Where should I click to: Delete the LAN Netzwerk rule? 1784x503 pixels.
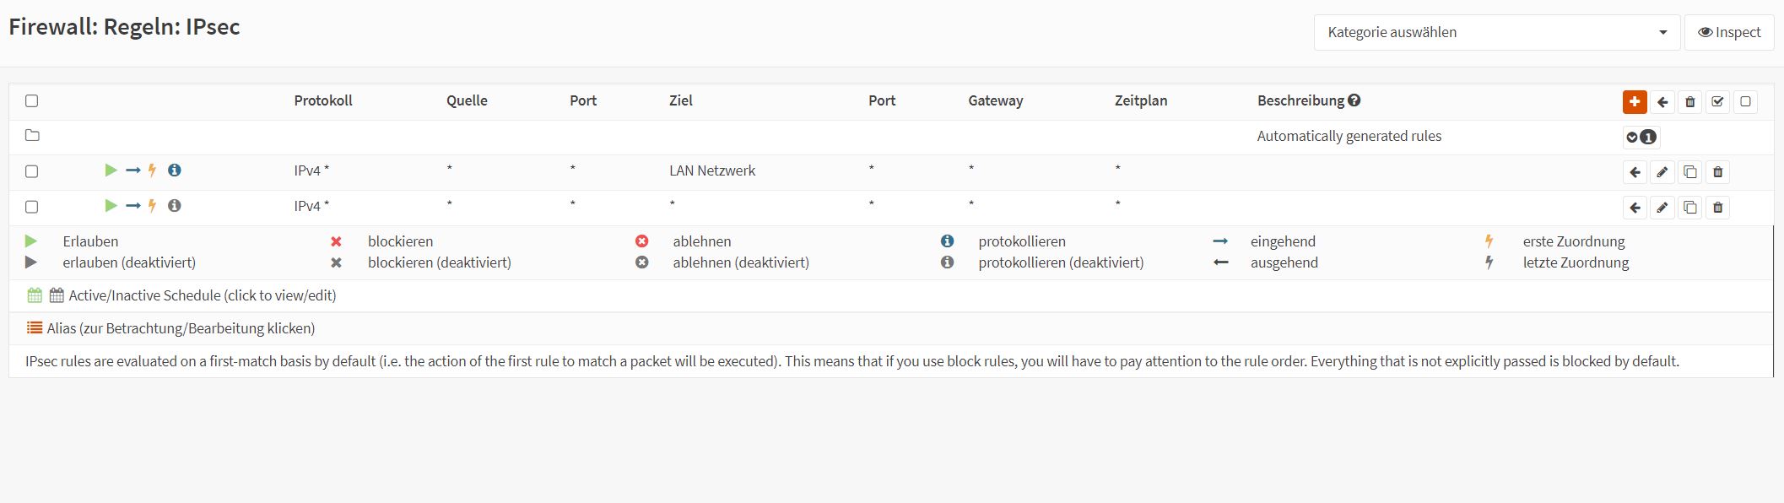pyautogui.click(x=1717, y=172)
